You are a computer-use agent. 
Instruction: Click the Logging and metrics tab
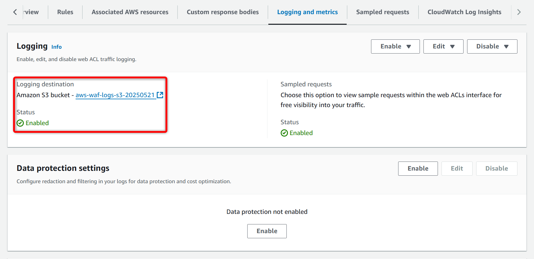(307, 12)
